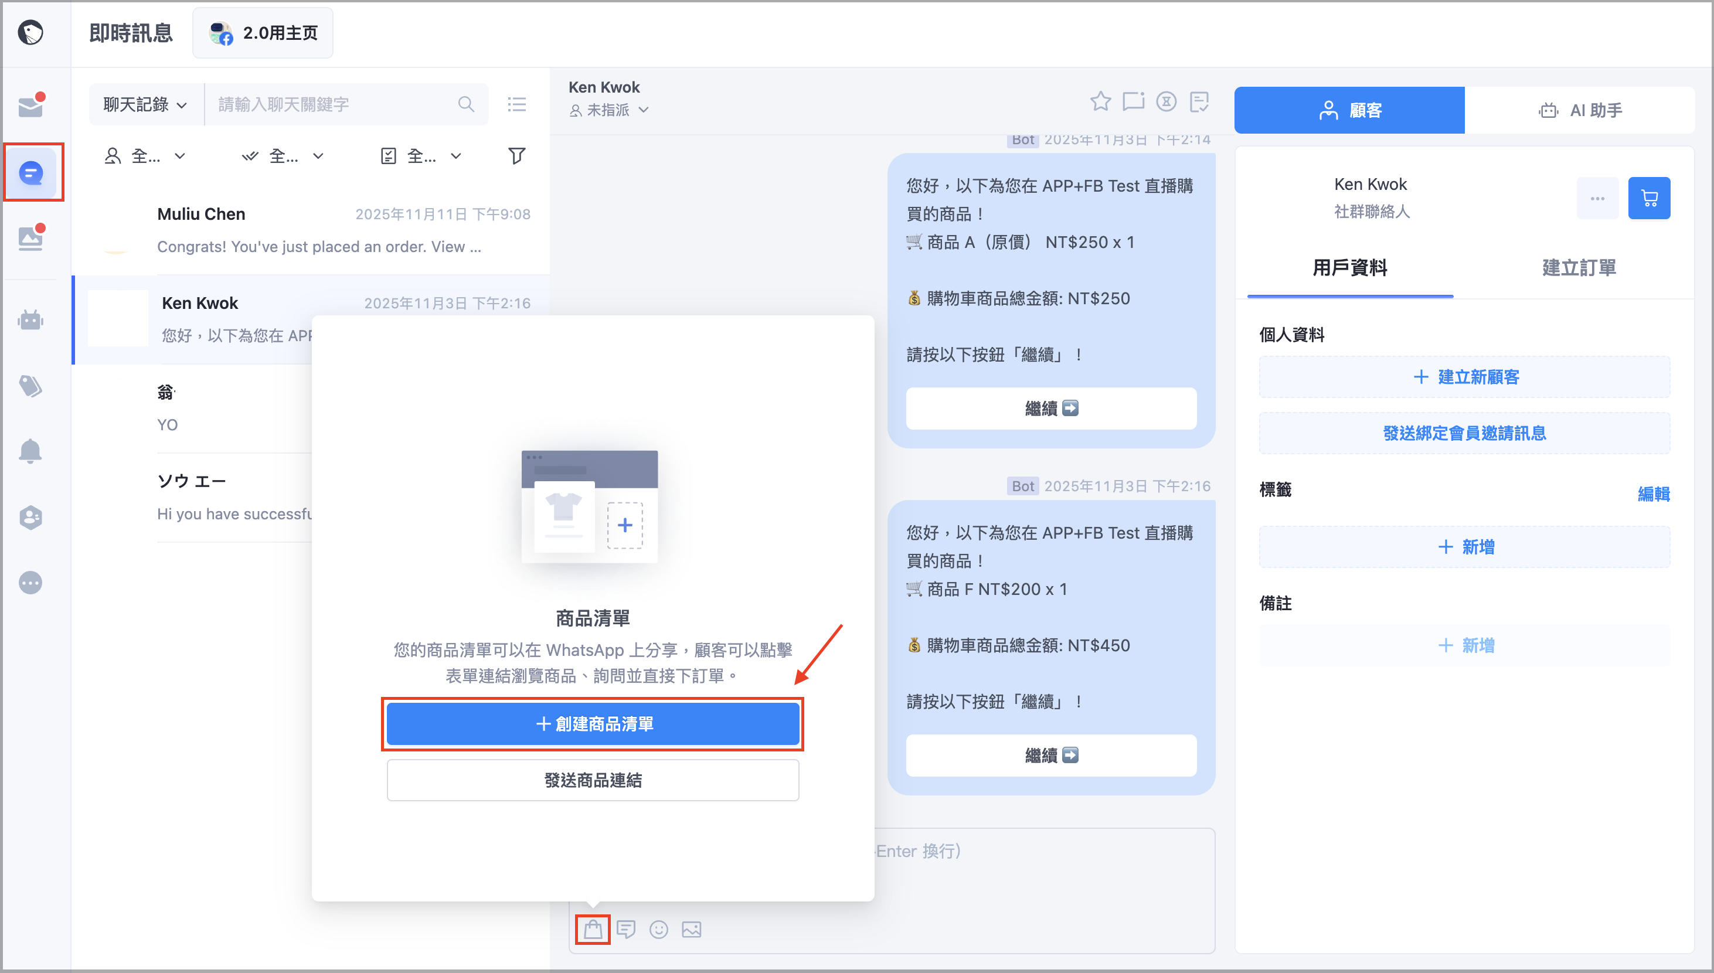Open the analytics image sidebar icon
The image size is (1714, 973).
[30, 238]
